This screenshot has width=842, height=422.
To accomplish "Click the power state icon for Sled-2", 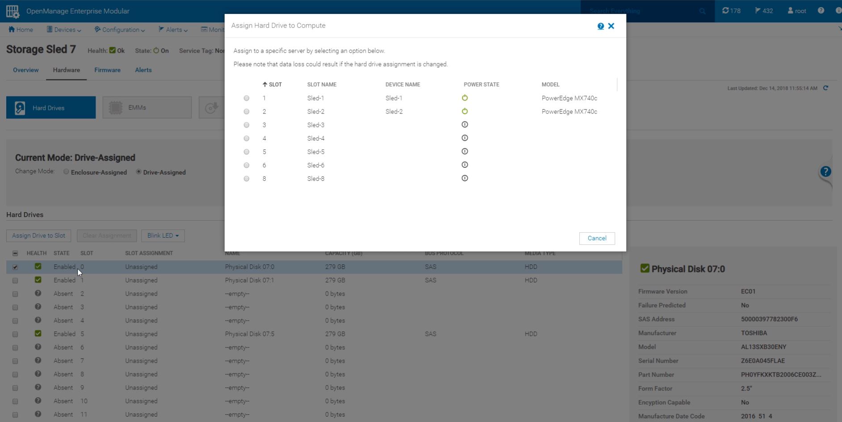I will [x=465, y=111].
